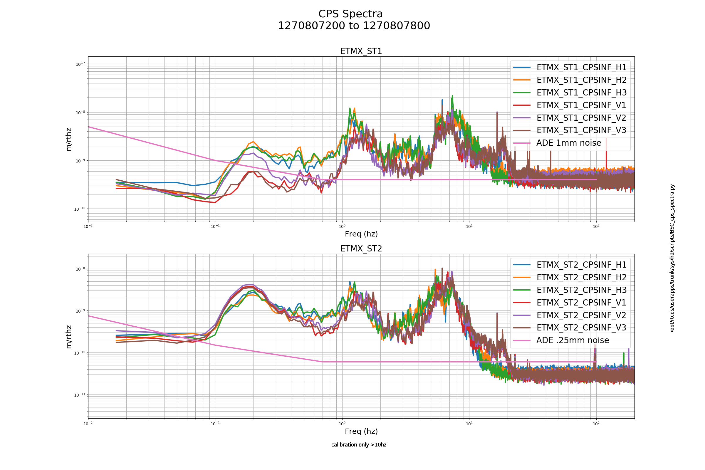The width and height of the screenshot is (705, 470).
Task: Click the ETMX_ST2_CPSINF_H3 green legend line
Action: (x=522, y=290)
